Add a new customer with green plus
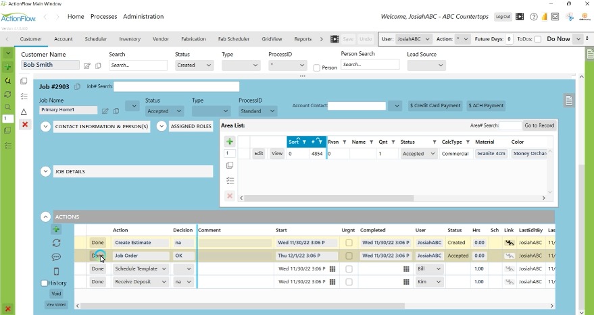The height and width of the screenshot is (315, 594). pos(7,67)
